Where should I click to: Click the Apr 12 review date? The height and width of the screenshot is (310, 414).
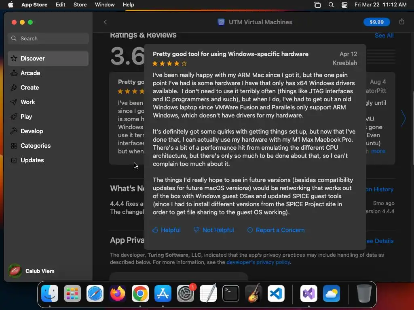tap(348, 54)
